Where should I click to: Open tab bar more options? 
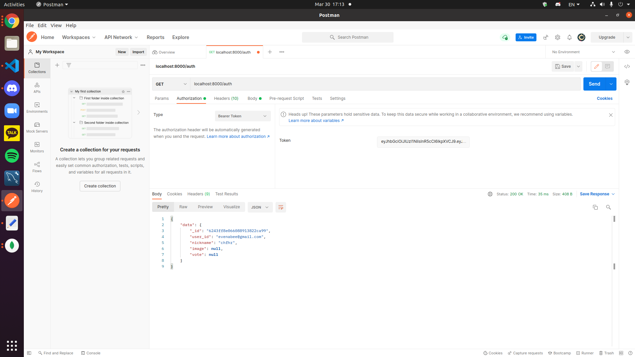pos(282,52)
